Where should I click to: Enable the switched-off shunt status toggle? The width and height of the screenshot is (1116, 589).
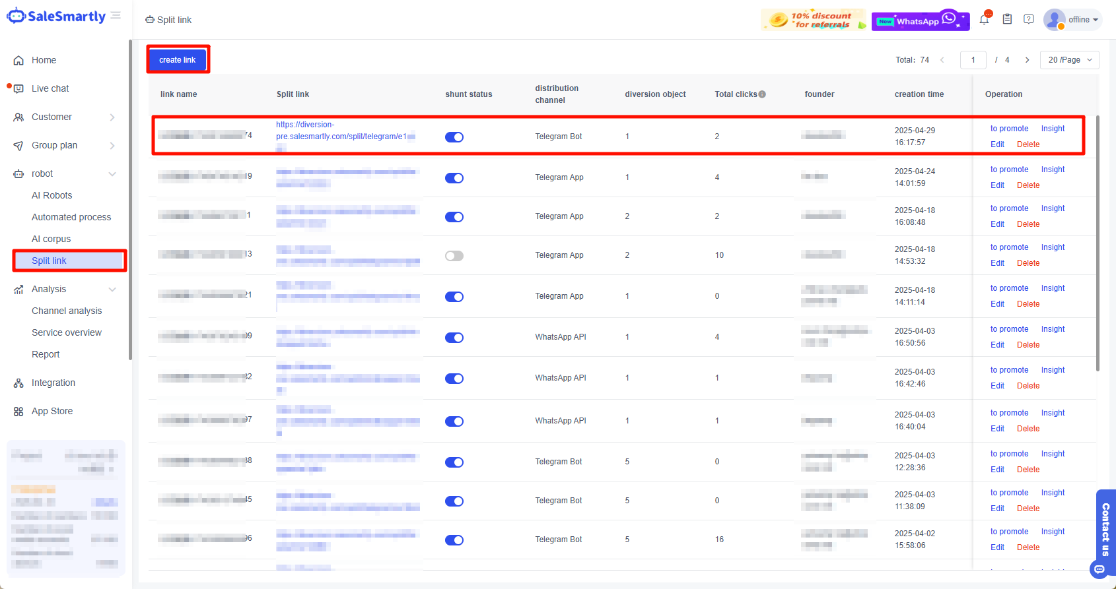454,256
